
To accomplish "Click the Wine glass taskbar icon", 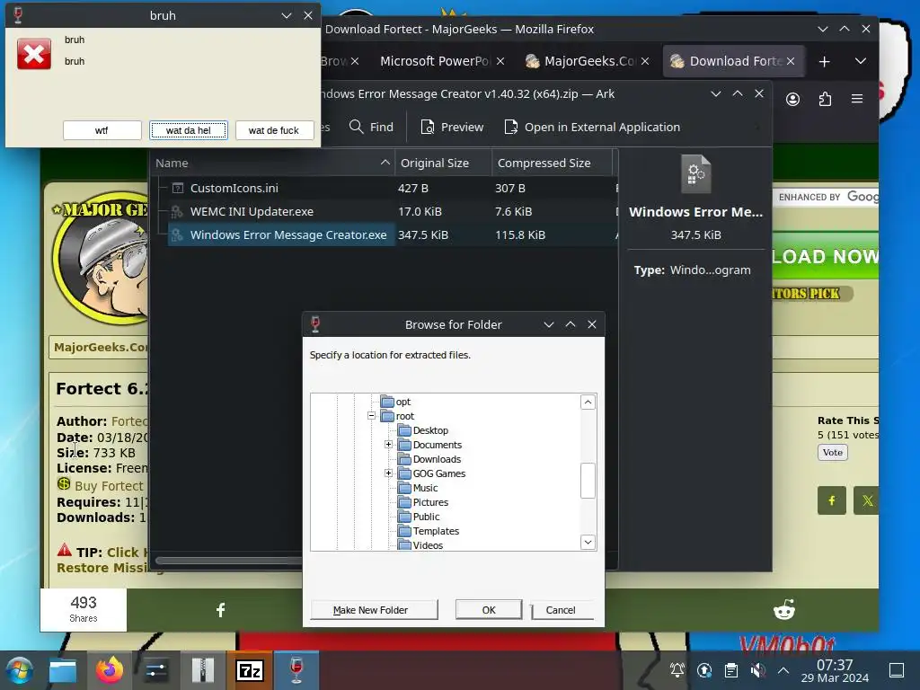I will point(296,670).
